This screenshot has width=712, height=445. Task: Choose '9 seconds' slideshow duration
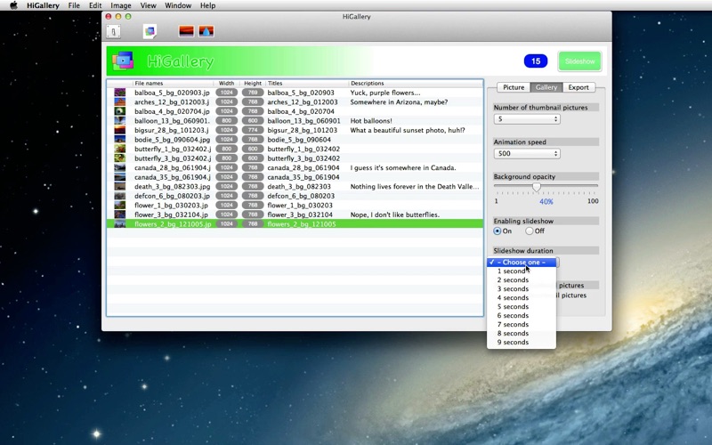pos(522,343)
